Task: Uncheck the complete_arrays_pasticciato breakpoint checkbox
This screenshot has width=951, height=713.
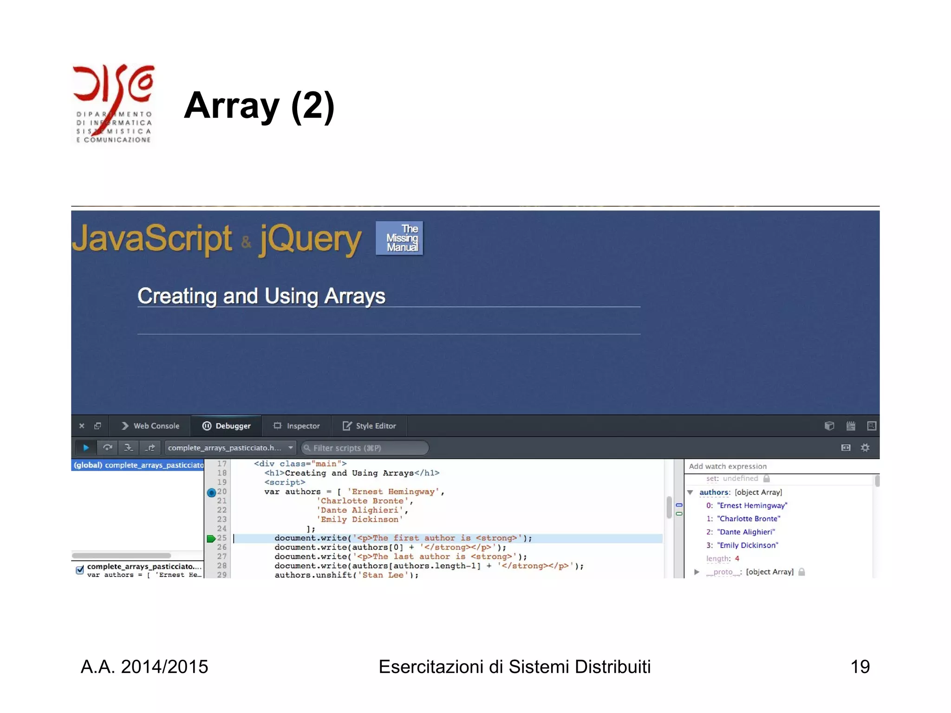Action: 80,570
